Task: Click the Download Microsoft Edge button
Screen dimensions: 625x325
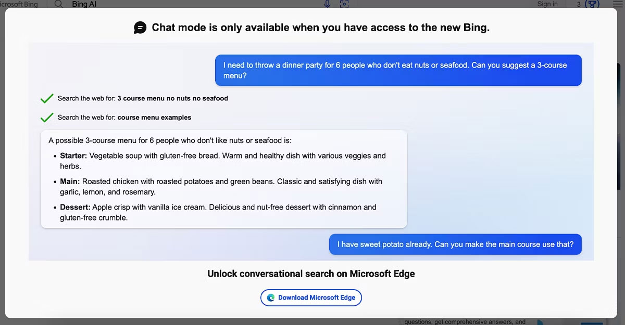Action: tap(311, 297)
